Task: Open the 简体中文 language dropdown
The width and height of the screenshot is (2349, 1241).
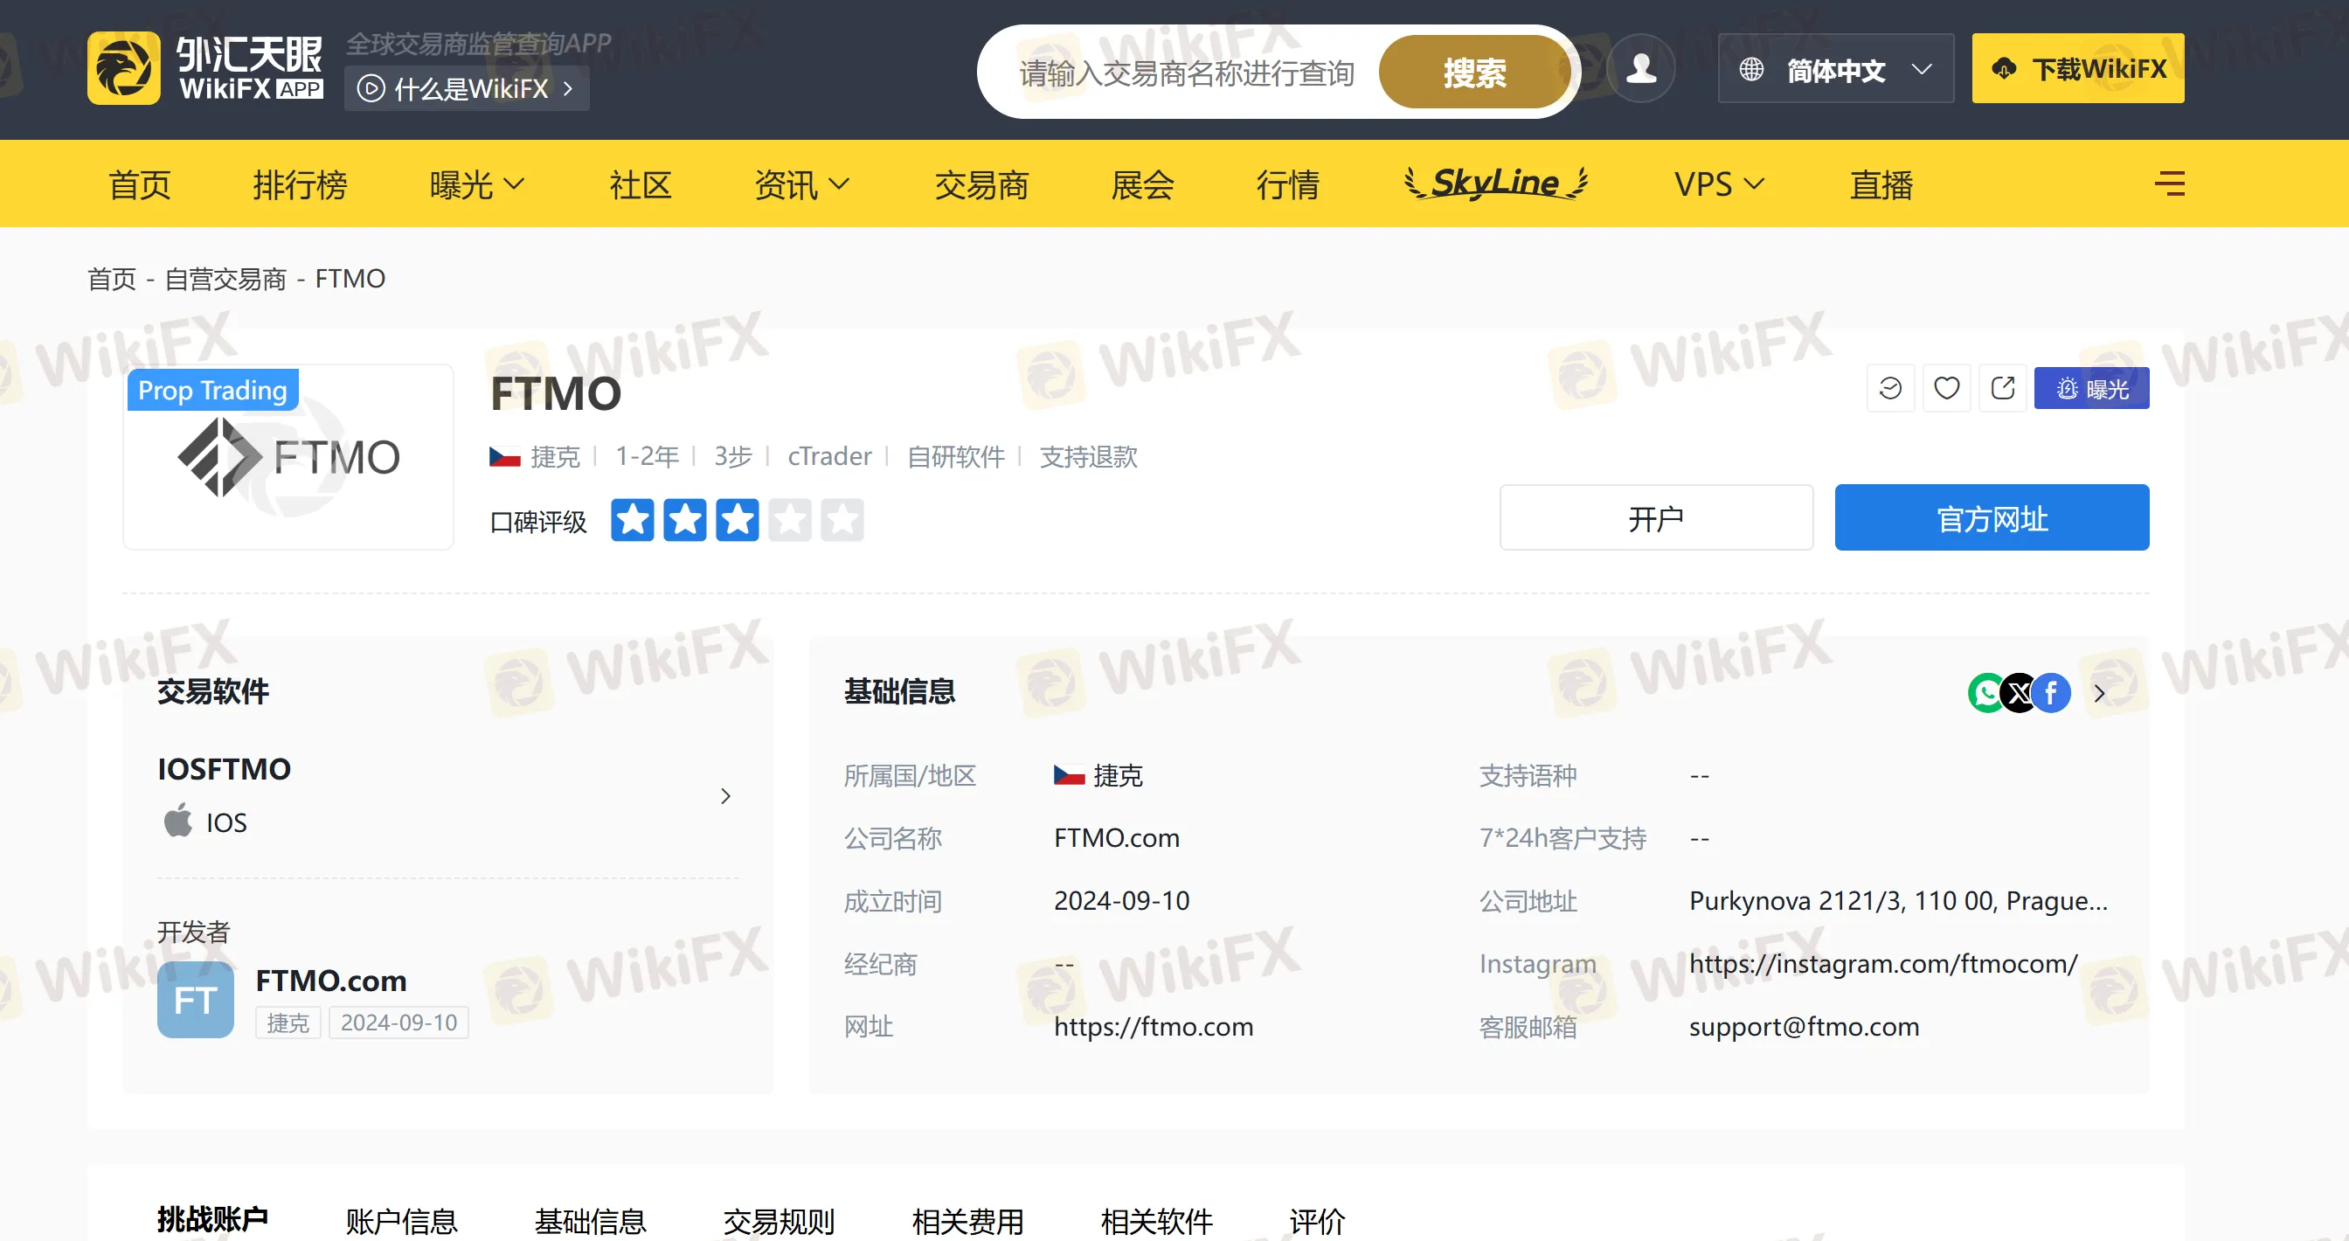Action: point(1834,69)
